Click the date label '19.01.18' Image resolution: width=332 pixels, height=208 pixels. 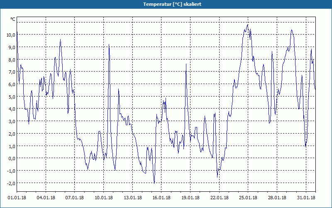(x=190, y=198)
